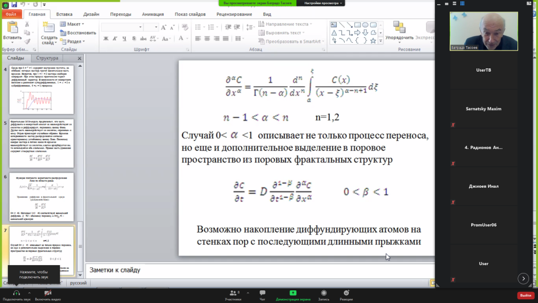Image resolution: width=538 pixels, height=303 pixels.
Task: Click the clear formatting icon
Action: click(x=185, y=27)
